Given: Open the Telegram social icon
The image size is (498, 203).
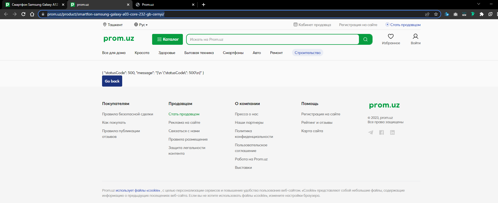Looking at the screenshot, I should (x=371, y=132).
